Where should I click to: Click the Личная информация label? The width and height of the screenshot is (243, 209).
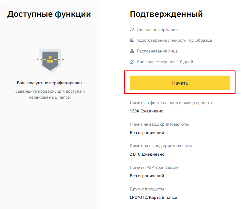157,29
